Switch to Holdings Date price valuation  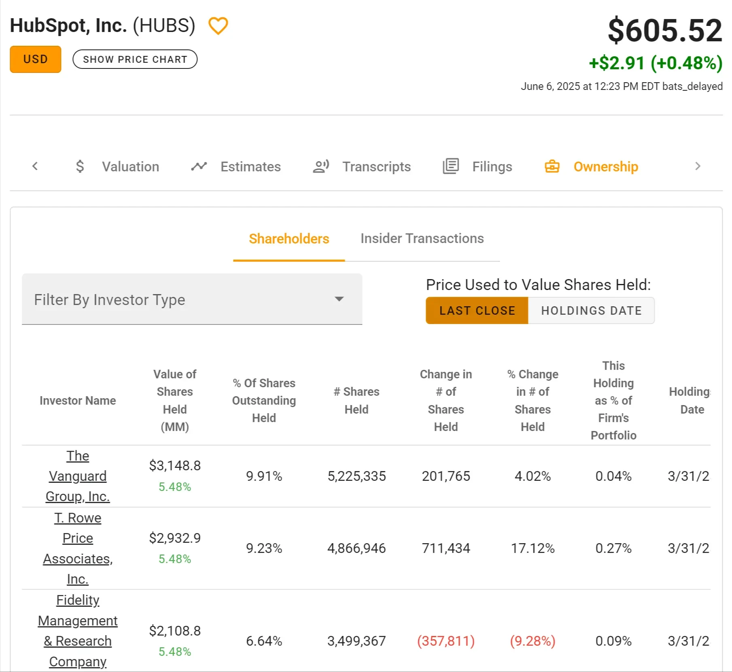(591, 311)
